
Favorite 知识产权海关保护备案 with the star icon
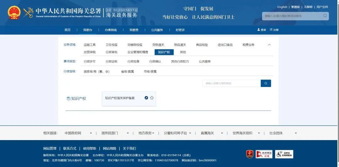pos(152,98)
